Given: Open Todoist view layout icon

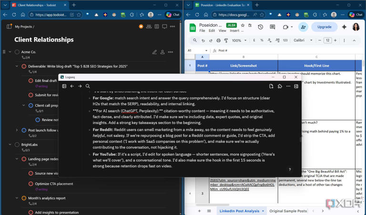Looking at the screenshot, I should click(157, 26).
